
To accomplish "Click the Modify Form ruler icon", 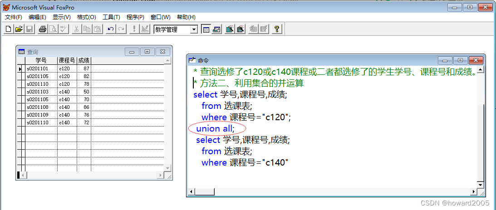I will coord(145,29).
